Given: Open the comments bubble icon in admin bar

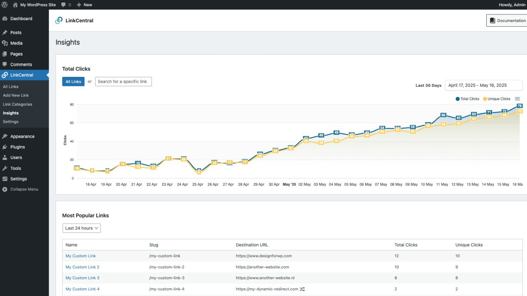Looking at the screenshot, I should 63,5.
